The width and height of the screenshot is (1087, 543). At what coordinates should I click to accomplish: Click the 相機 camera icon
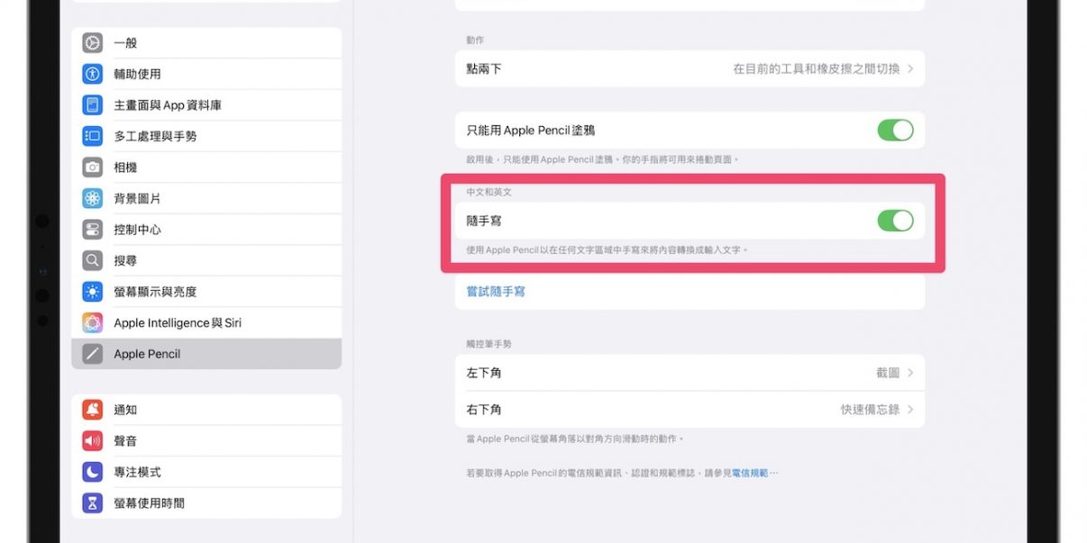(x=93, y=167)
